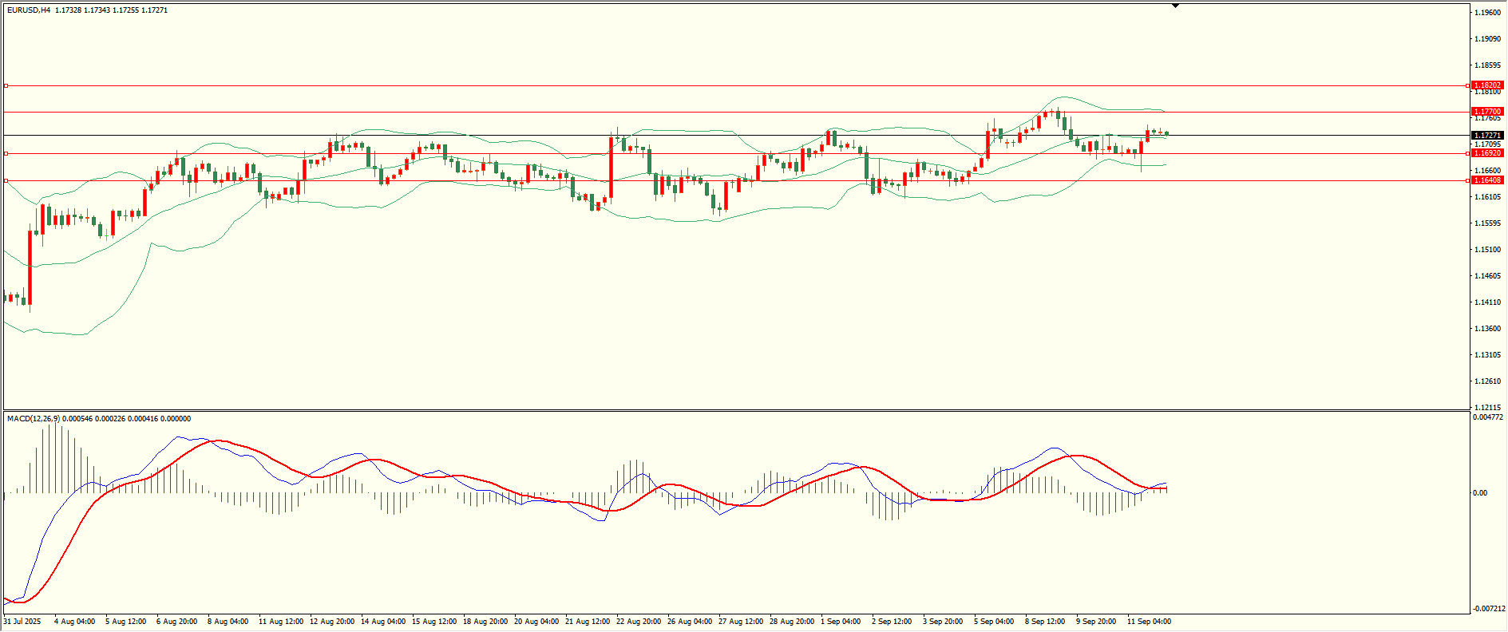The image size is (1508, 632).
Task: Click the red 1.16408 price label
Action: [x=1487, y=180]
